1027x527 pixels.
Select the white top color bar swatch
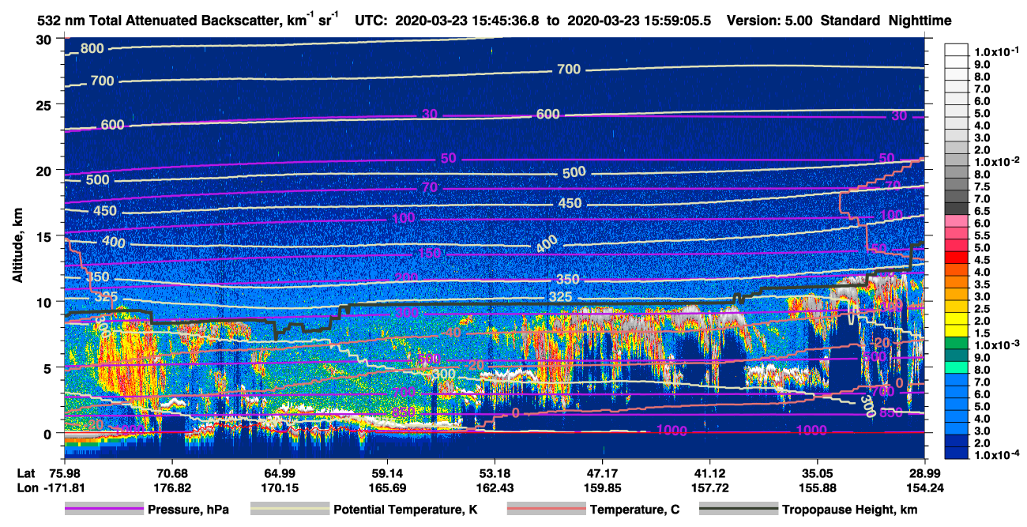tap(958, 49)
